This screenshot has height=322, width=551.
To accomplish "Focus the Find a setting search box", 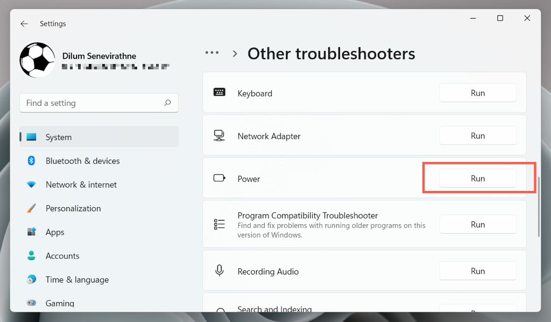I will point(99,103).
